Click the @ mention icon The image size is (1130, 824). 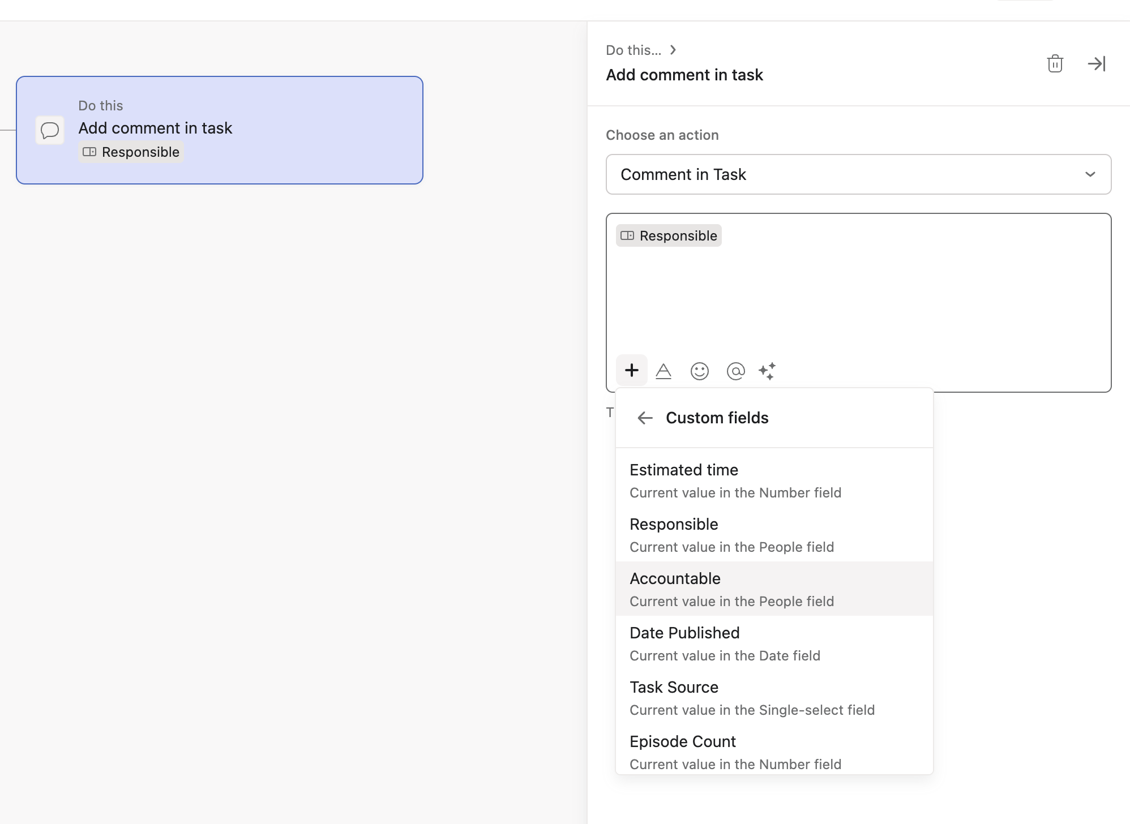(735, 371)
